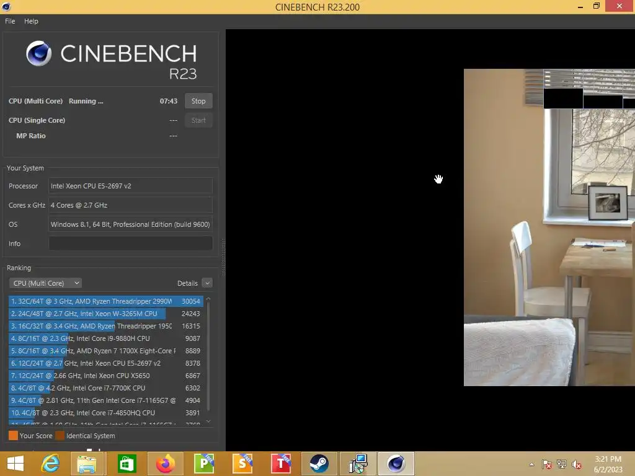Screen dimensions: 635x476
Task: Click the panel splitter handle
Action: coord(223,257)
